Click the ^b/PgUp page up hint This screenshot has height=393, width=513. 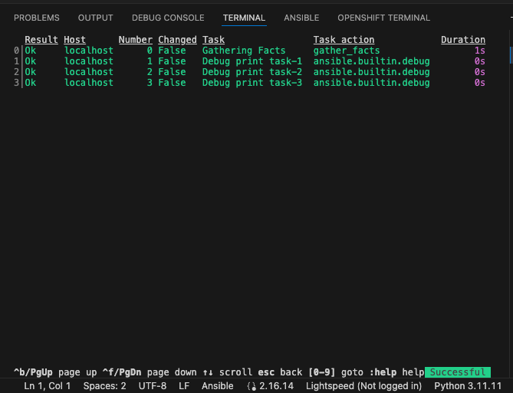click(55, 372)
